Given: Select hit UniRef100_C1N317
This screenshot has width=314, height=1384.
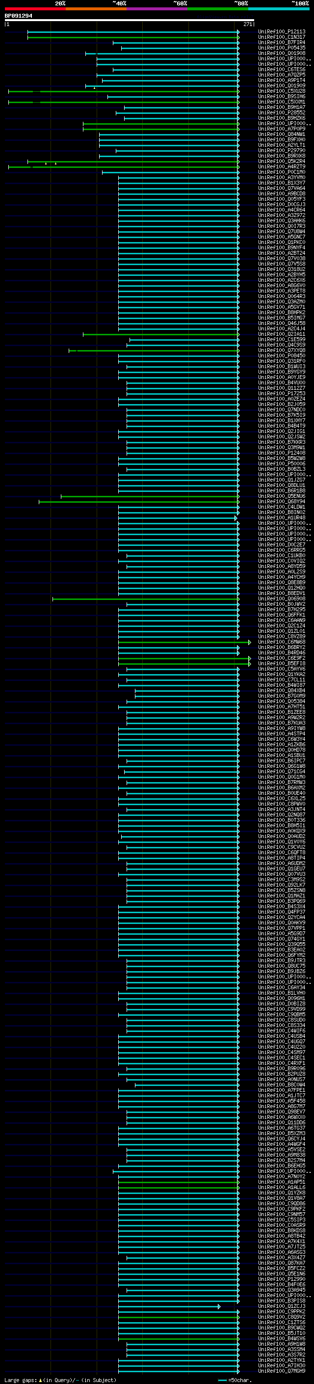Looking at the screenshot, I should coord(282,37).
